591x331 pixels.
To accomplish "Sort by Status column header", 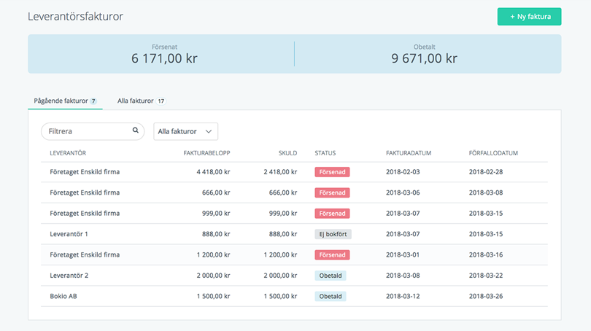I will pos(325,153).
